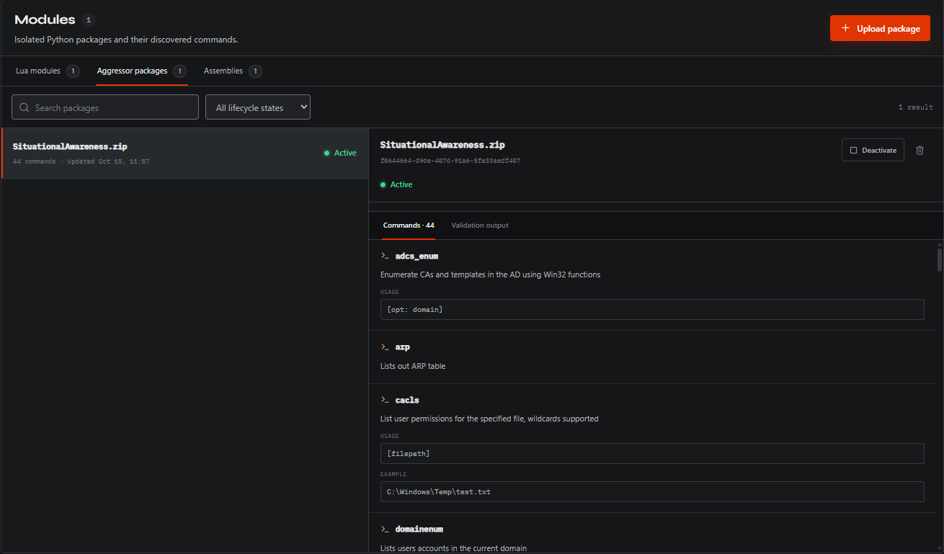Viewport: 944px width, 554px height.
Task: Click the SituationalAwareness.zip title in detail panel
Action: tap(442, 145)
